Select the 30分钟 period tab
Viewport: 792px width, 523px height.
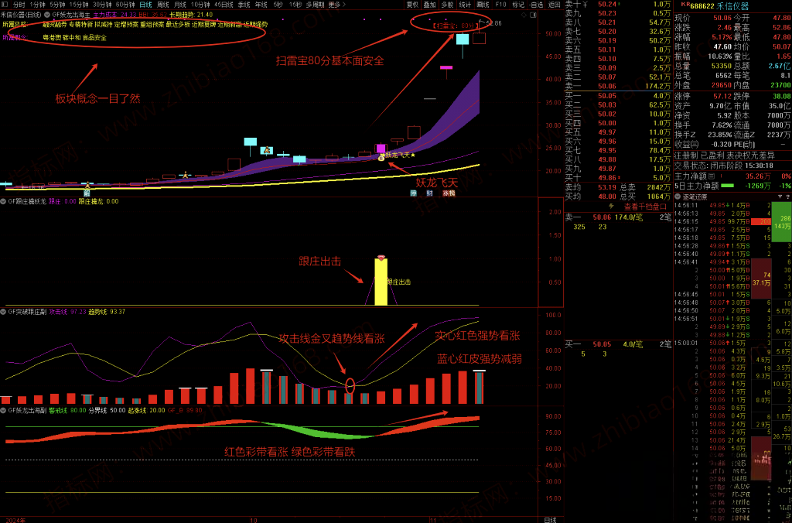[x=103, y=4]
